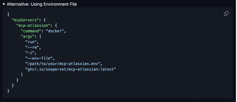Click the closing square bracket of args
The image size is (237, 102).
tap(22, 74)
